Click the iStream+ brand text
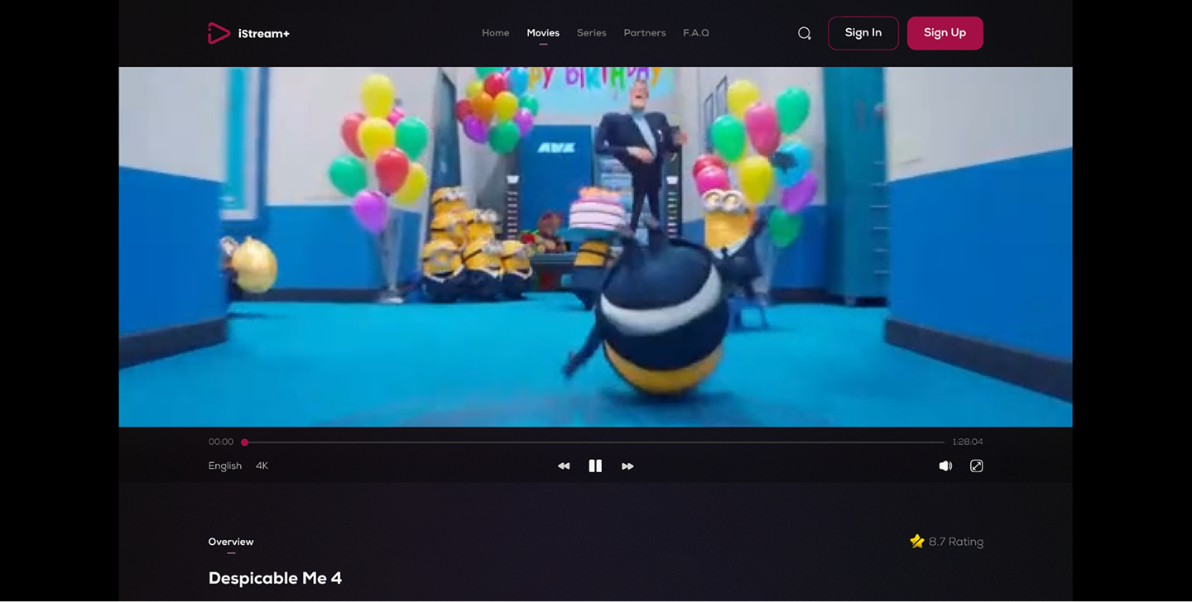Viewport: 1192px width, 602px height. [264, 34]
